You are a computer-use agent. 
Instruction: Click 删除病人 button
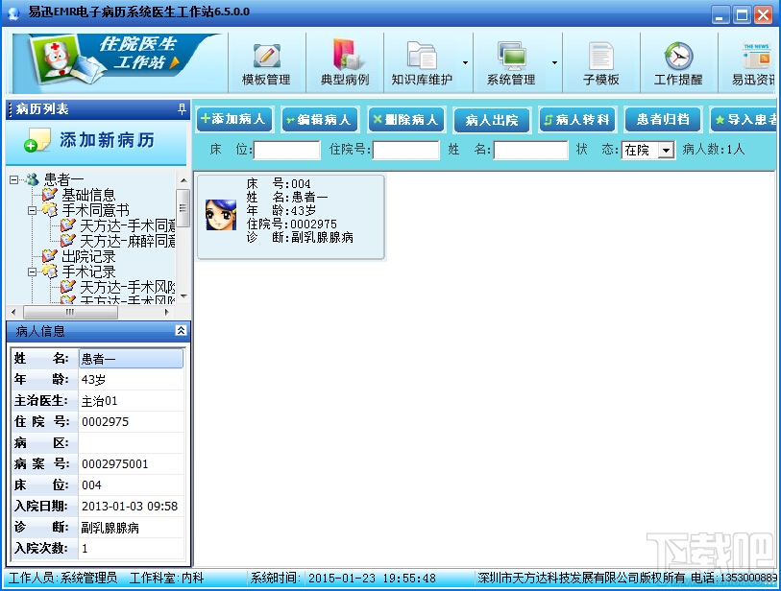coord(406,120)
